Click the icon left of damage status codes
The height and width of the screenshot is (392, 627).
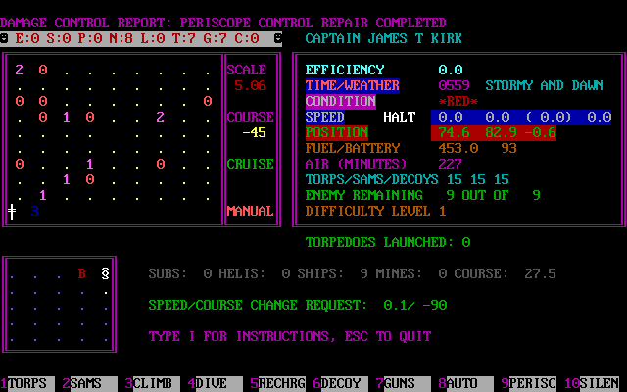6,38
